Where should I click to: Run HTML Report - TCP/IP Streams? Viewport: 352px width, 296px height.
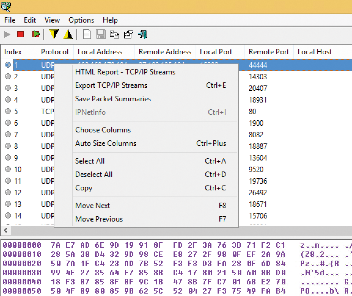click(x=125, y=72)
